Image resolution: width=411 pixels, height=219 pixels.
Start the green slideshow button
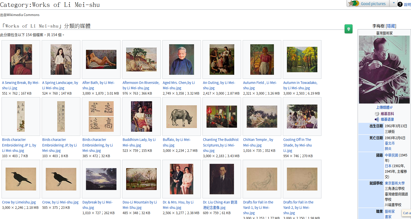click(x=348, y=29)
